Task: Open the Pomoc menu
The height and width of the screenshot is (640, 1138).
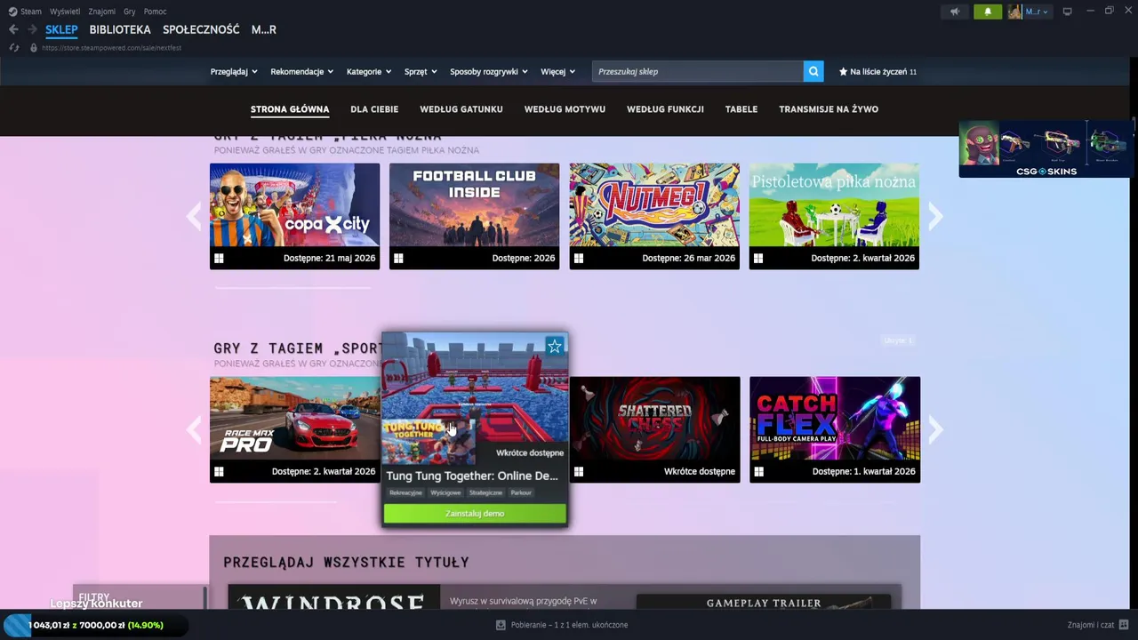Action: 156,12
